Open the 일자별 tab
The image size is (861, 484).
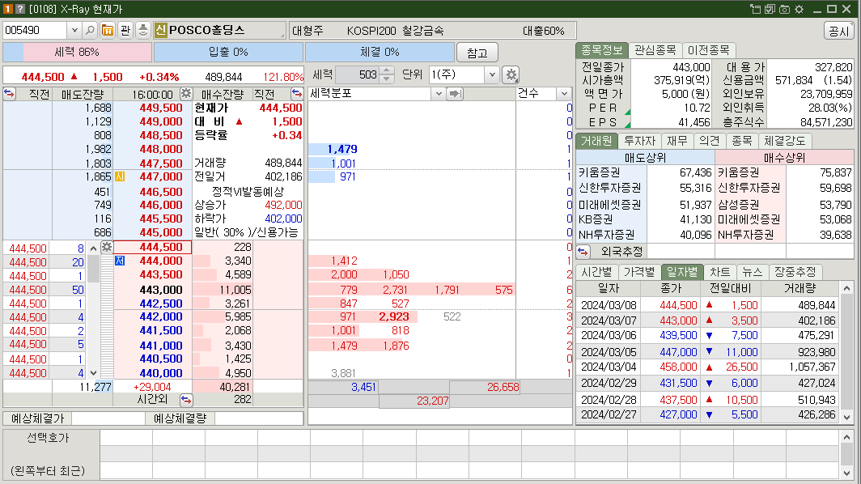pyautogui.click(x=682, y=272)
